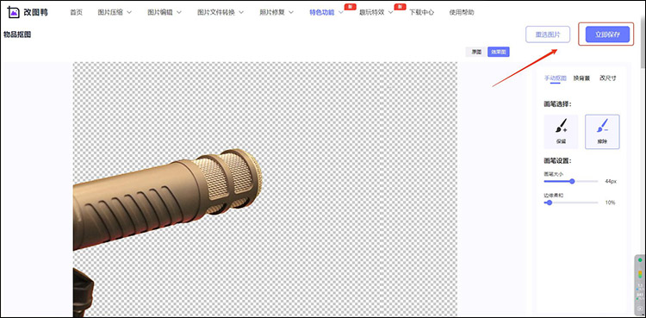Select the 擦除 erase brush tool

(602, 132)
